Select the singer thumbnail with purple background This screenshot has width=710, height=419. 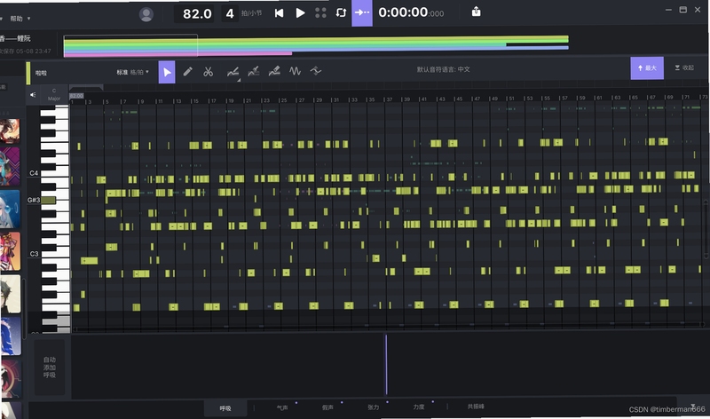(10, 166)
